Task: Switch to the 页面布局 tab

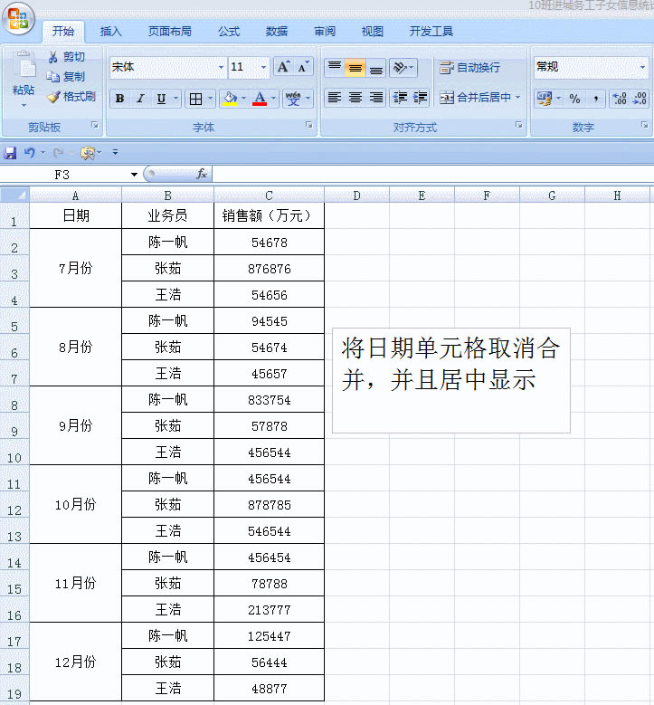Action: pos(170,32)
